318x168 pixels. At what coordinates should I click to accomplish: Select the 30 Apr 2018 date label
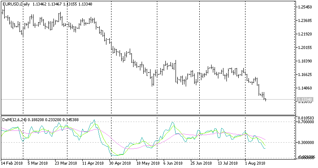pyautogui.click(x=120, y=163)
